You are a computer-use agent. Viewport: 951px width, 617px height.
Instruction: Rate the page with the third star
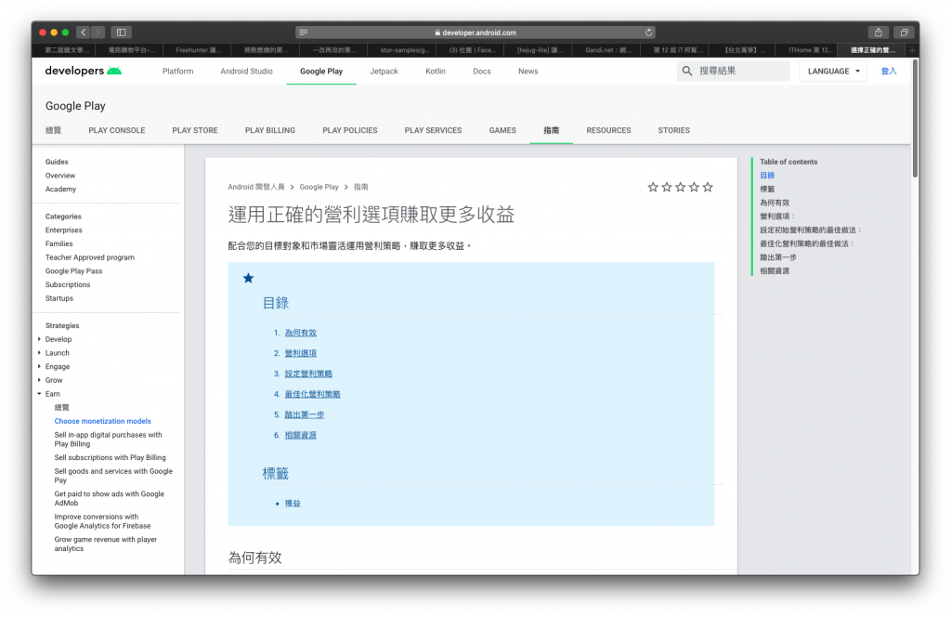[680, 187]
